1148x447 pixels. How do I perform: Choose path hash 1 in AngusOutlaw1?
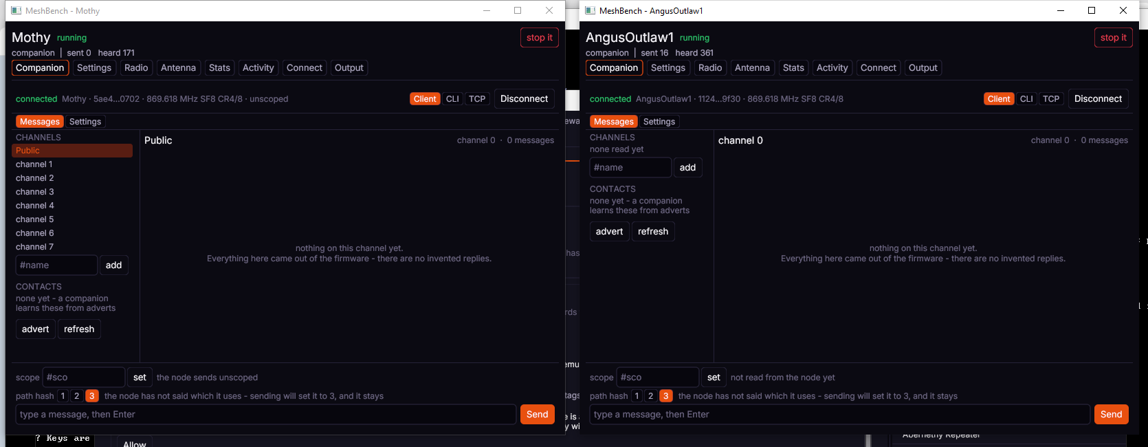pos(637,396)
